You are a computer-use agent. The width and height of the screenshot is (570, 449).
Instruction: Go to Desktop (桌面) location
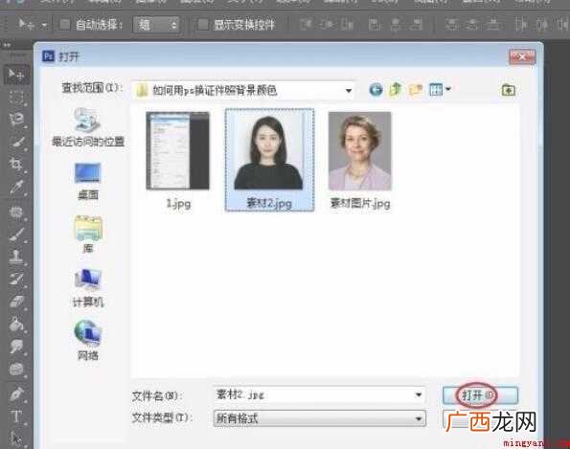[x=88, y=181]
